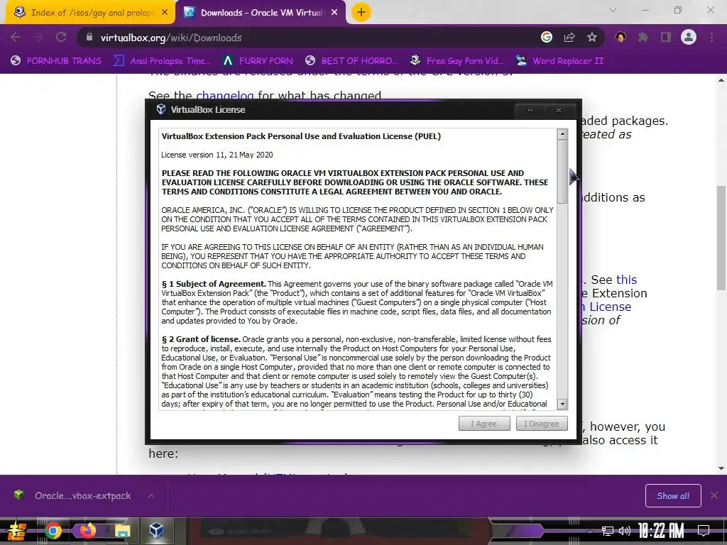Open the Windows Start menu
Screen dimensions: 727x545
17,531
